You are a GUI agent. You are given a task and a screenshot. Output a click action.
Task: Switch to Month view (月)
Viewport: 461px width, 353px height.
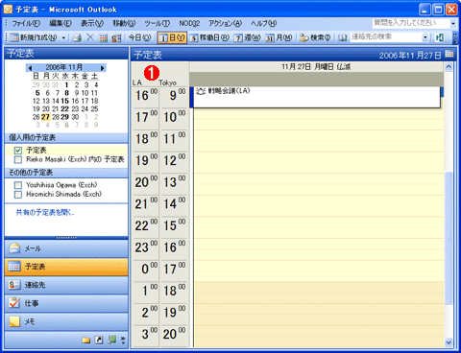pos(279,37)
